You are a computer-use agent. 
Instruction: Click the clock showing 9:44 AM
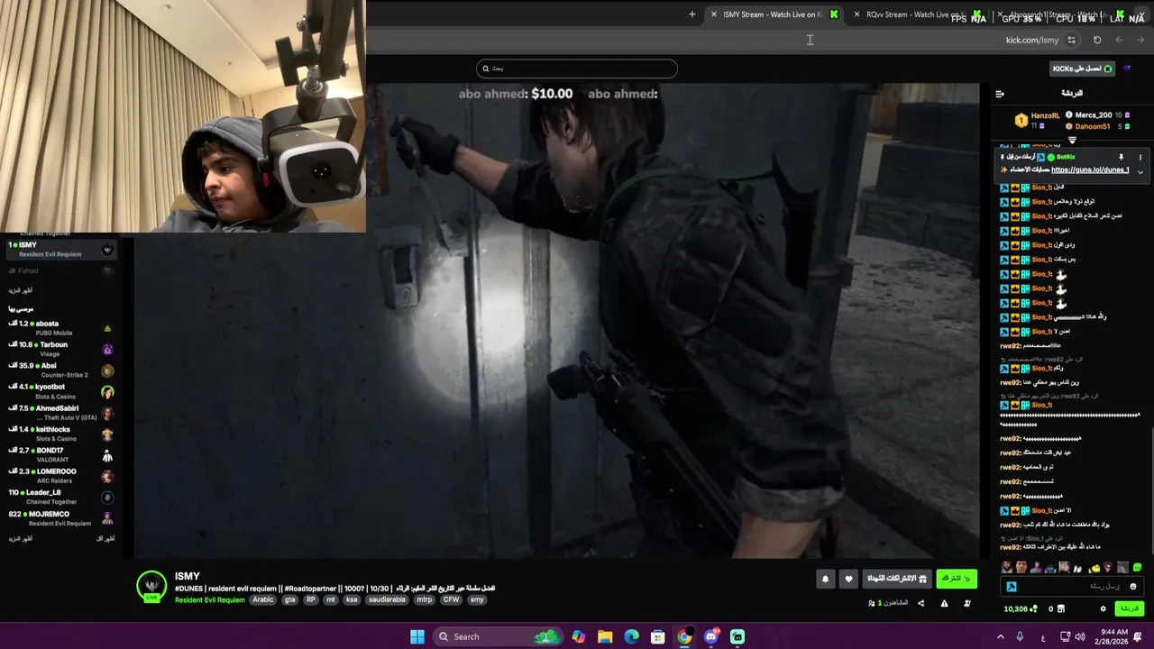pyautogui.click(x=1114, y=632)
